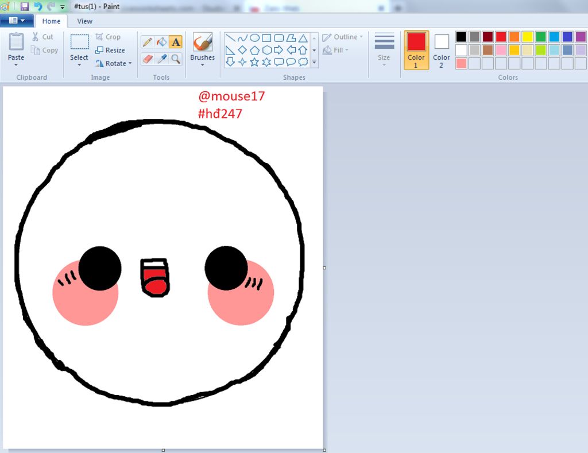Open the Rotate dropdown

click(x=113, y=63)
